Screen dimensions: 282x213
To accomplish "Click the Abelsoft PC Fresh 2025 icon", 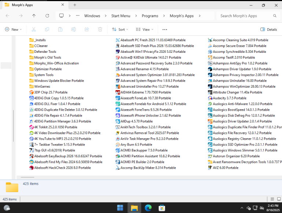I will point(118,40).
